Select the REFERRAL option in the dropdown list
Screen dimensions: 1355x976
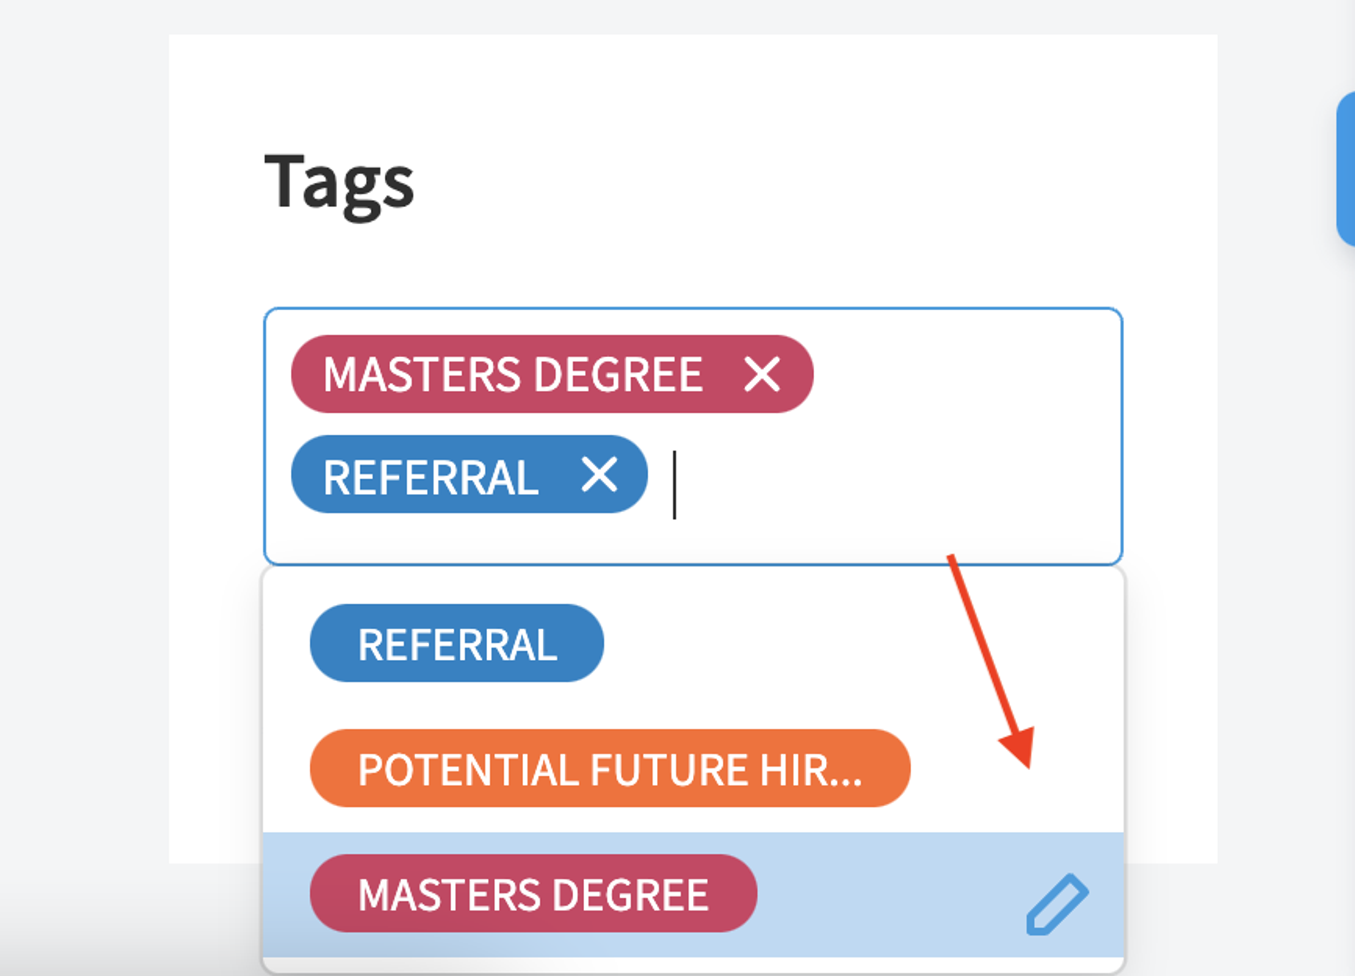[x=457, y=643]
